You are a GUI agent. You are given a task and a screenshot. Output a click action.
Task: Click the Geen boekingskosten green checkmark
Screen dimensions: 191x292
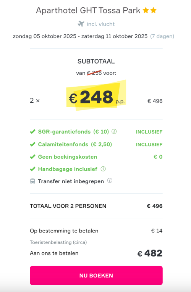tap(32, 157)
